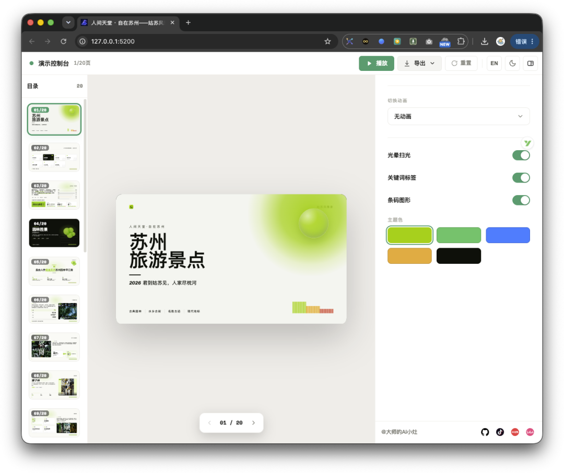This screenshot has width=564, height=473.
Task: Click the crossed-tools extension icon
Action: coord(349,42)
